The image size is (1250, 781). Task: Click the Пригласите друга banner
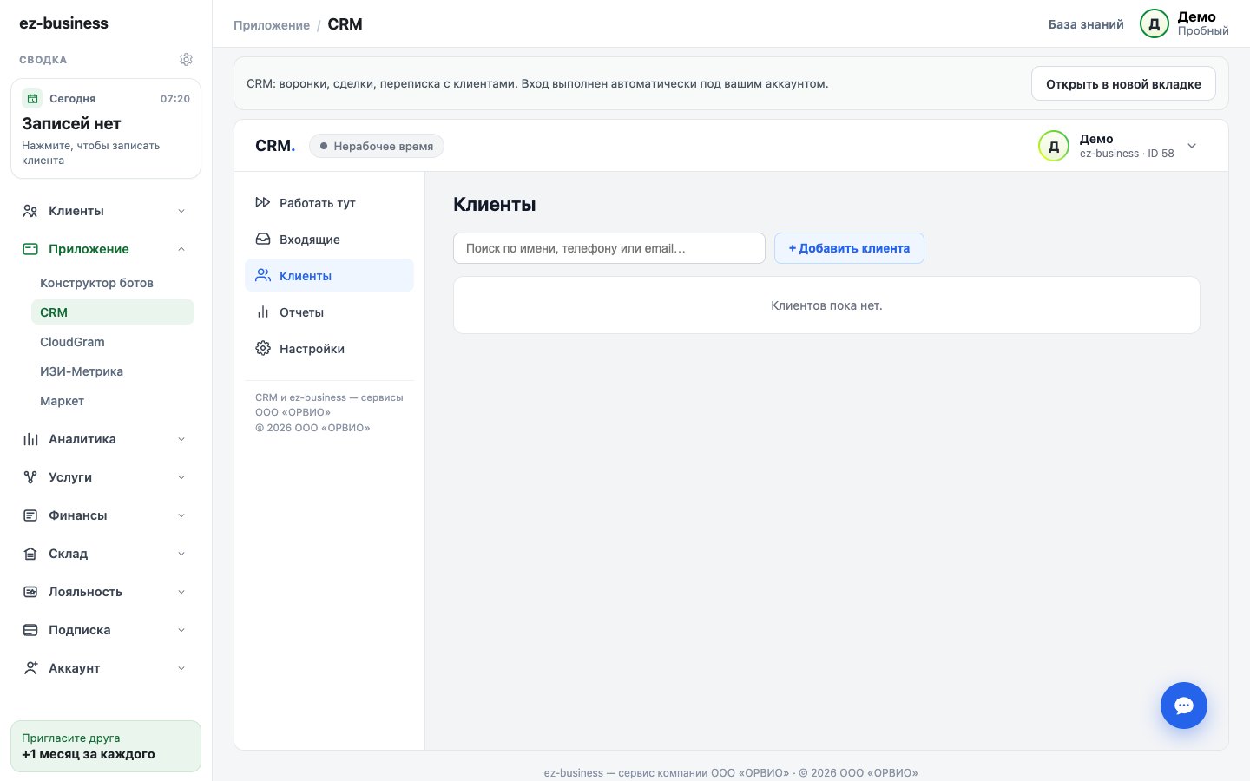(x=106, y=746)
